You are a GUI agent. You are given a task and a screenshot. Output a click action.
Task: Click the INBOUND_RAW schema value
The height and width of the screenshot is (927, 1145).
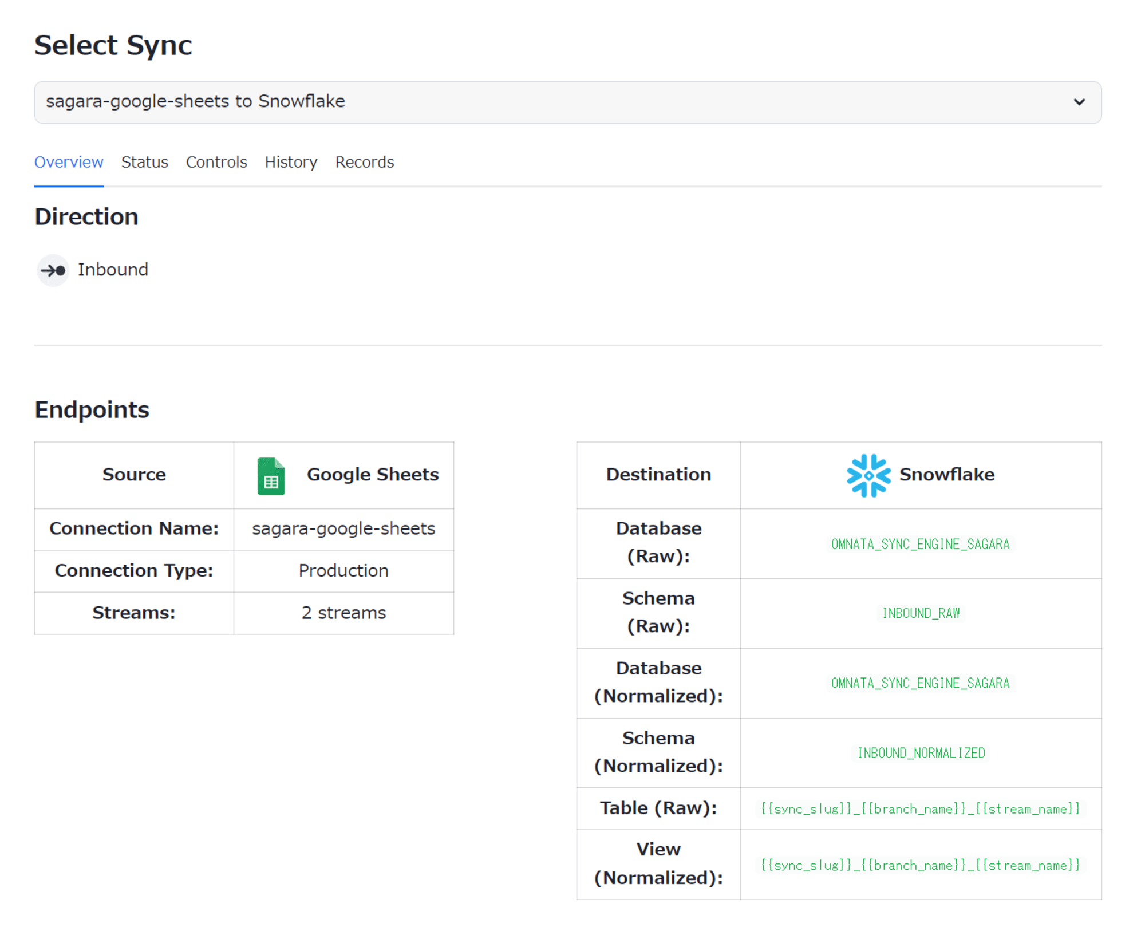[921, 613]
